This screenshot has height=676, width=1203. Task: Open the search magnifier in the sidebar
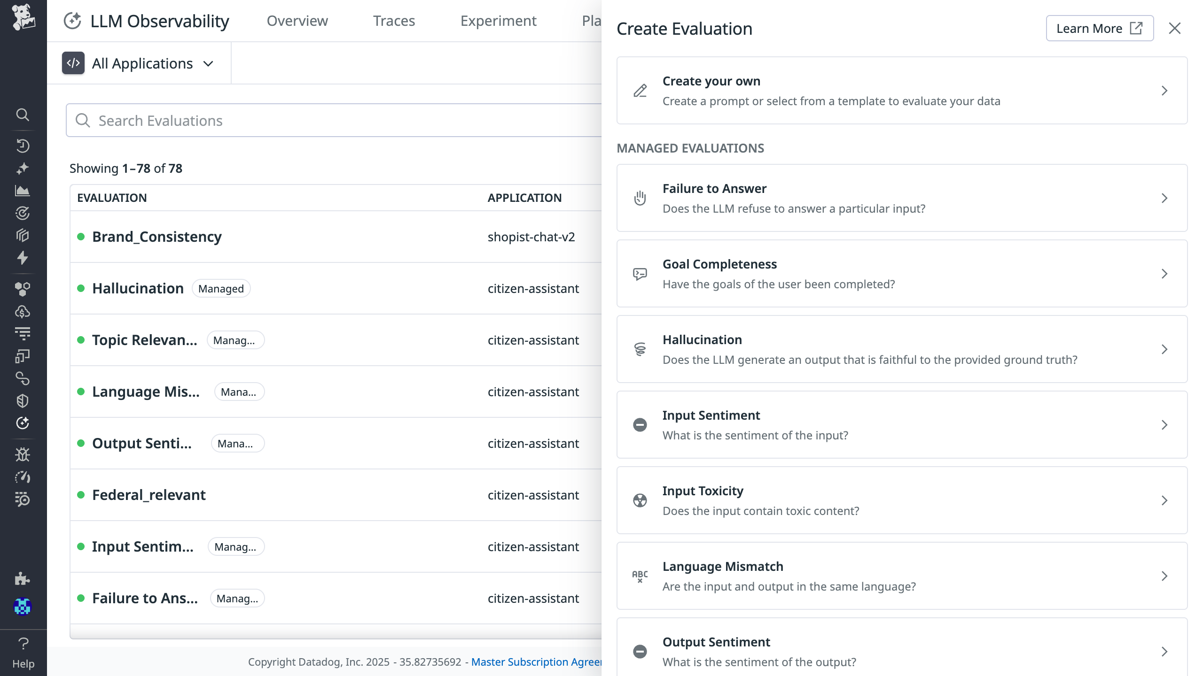pyautogui.click(x=23, y=115)
